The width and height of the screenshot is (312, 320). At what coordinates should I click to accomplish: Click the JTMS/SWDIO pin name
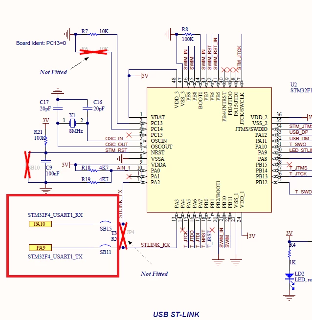click(x=251, y=129)
